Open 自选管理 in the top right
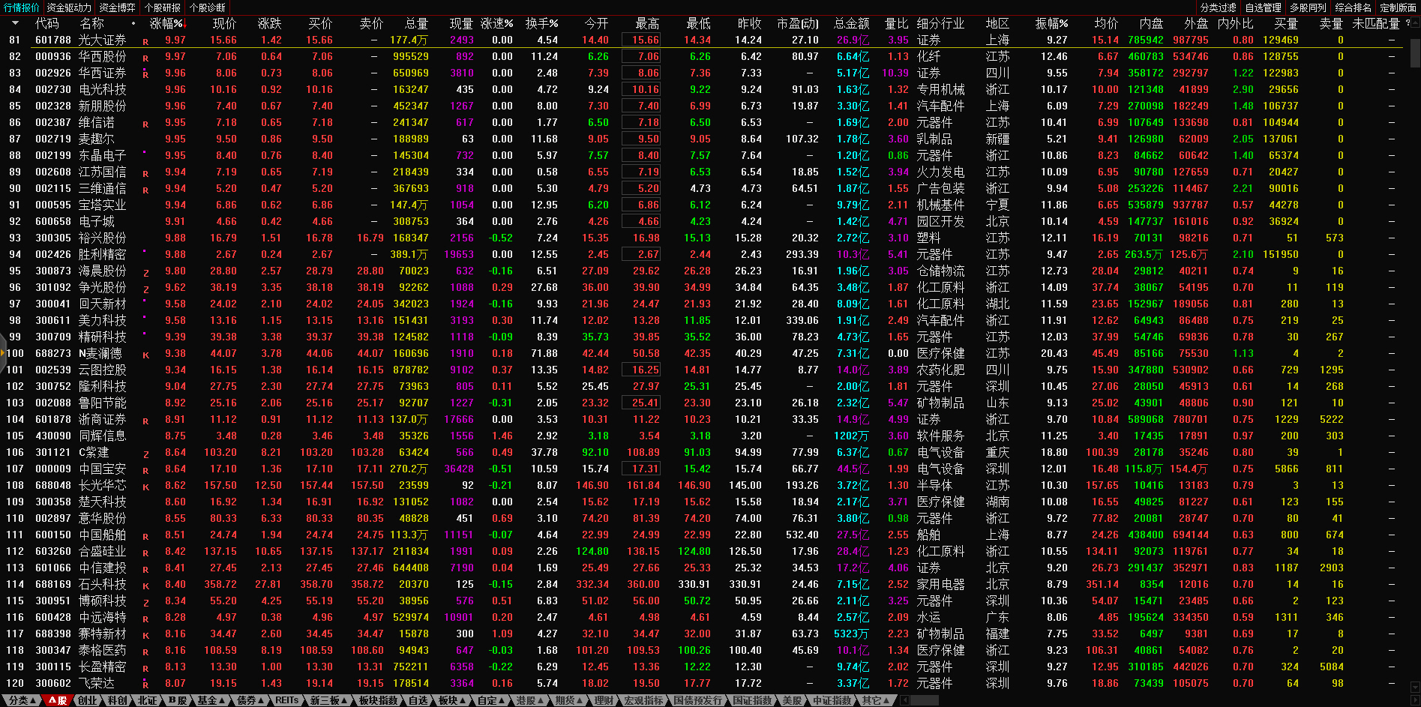 click(x=1264, y=7)
